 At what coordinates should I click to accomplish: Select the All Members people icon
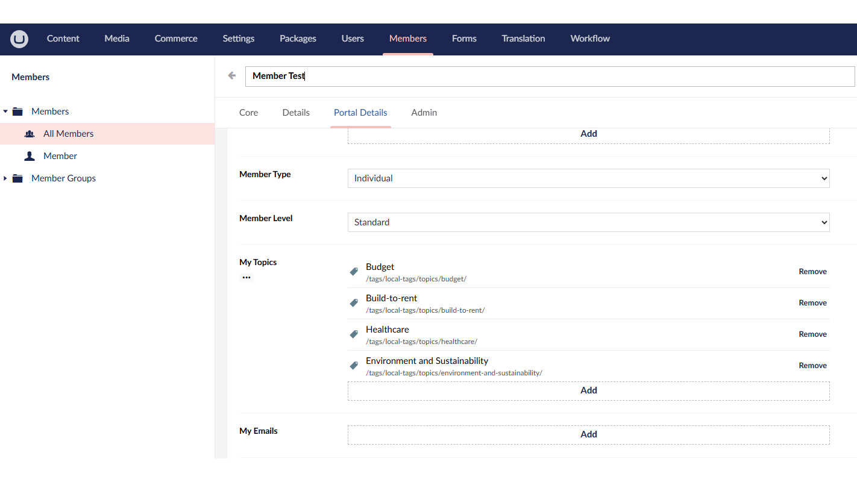pyautogui.click(x=30, y=133)
